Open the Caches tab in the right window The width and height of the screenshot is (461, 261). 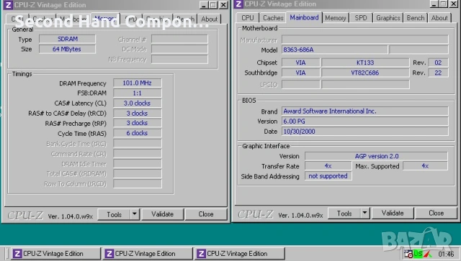tap(273, 18)
